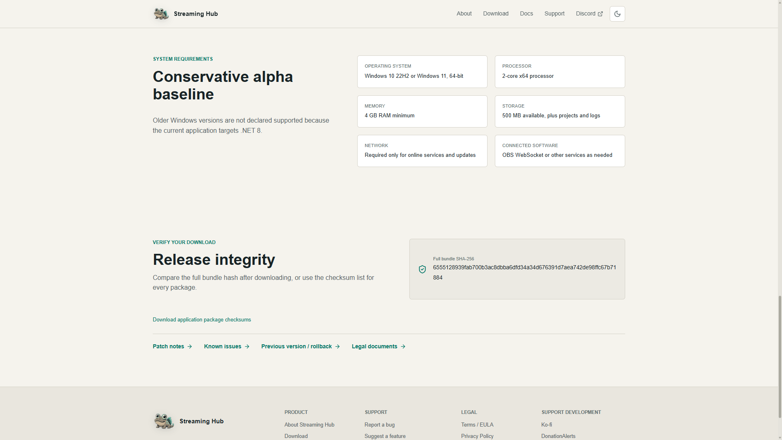Screen dimensions: 782x440
Task: Click the footer Download link
Action: 296,436
